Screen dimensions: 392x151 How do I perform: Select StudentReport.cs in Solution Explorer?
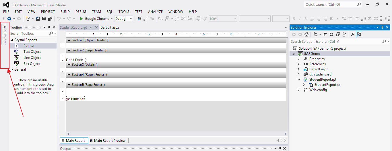pyautogui.click(x=327, y=85)
